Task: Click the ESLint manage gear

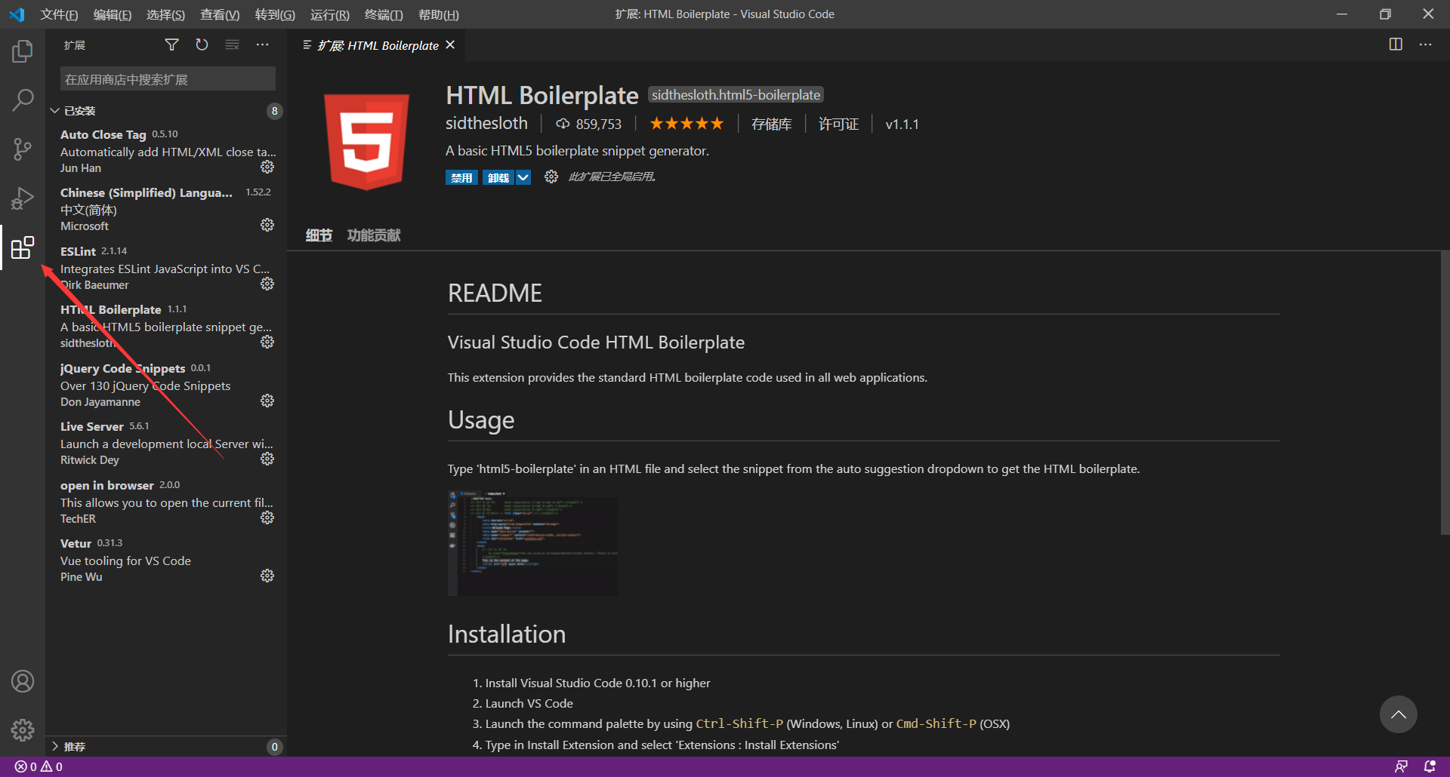Action: pyautogui.click(x=267, y=284)
